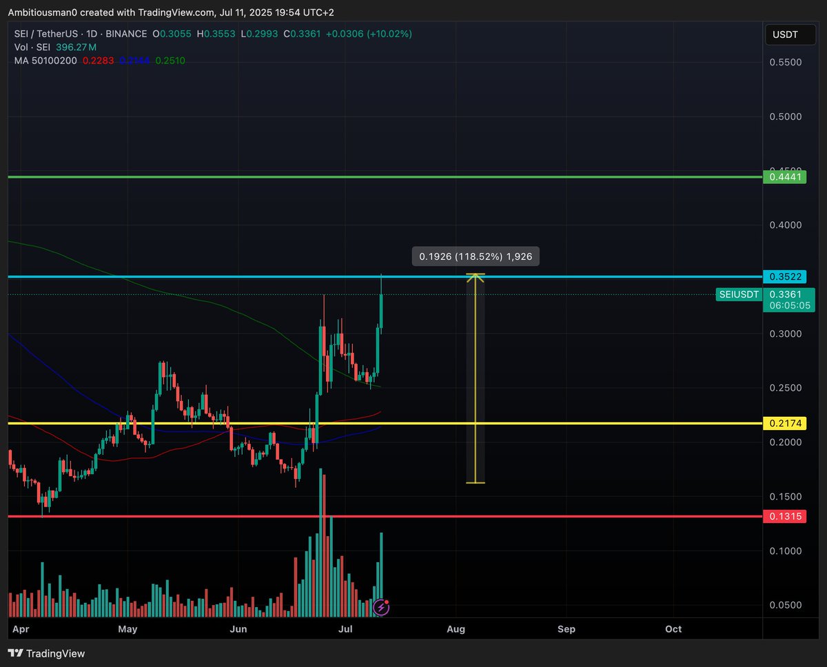Click the 0.1926 (118.52%) measurement tooltip

click(476, 256)
